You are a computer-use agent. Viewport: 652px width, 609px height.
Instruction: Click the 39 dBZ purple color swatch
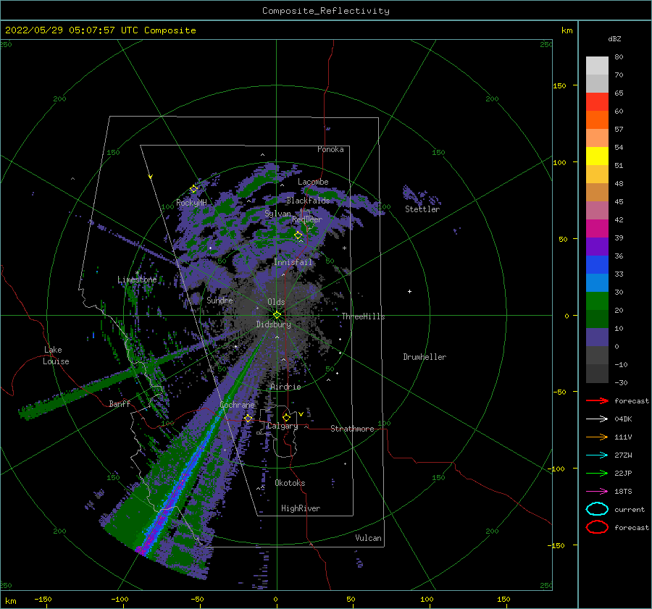[597, 246]
